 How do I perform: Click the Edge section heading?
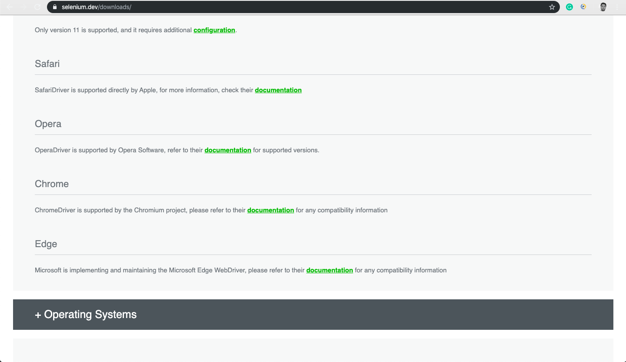tap(46, 244)
